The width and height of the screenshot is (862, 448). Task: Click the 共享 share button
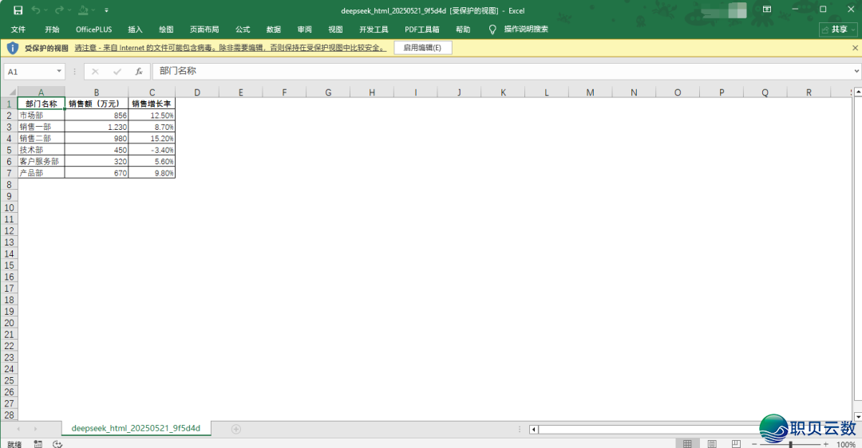point(839,29)
